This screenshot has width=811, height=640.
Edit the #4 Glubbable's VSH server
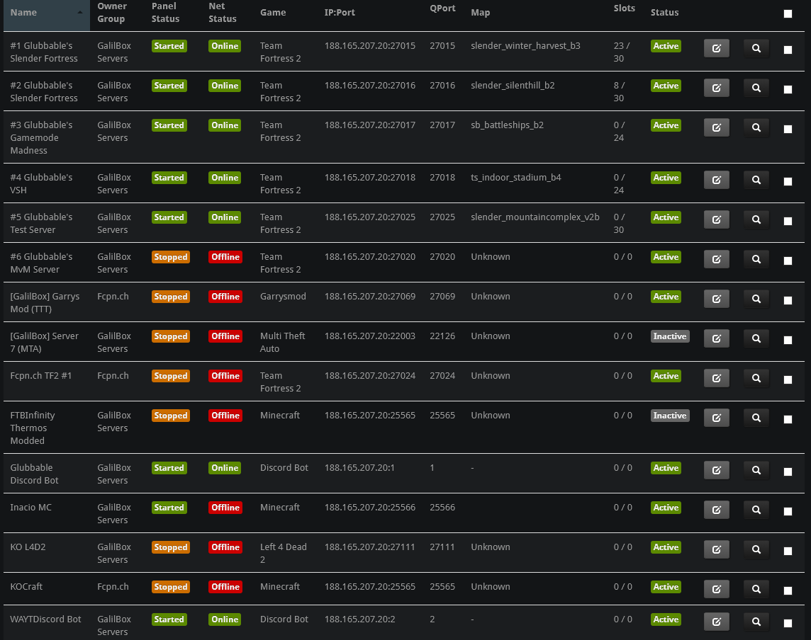coord(716,180)
